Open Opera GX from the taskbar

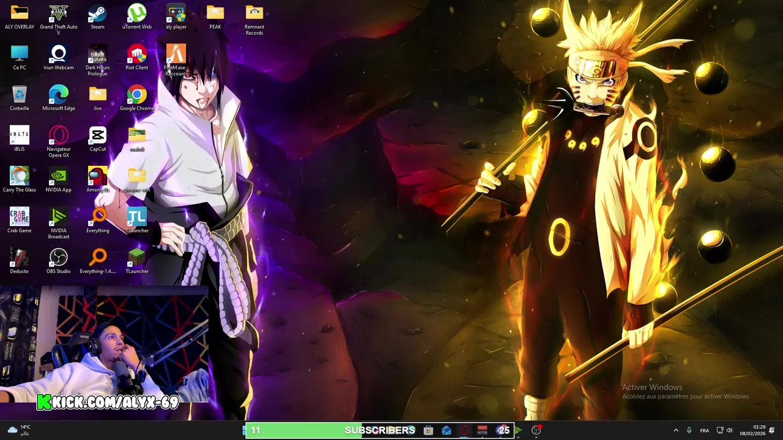464,430
